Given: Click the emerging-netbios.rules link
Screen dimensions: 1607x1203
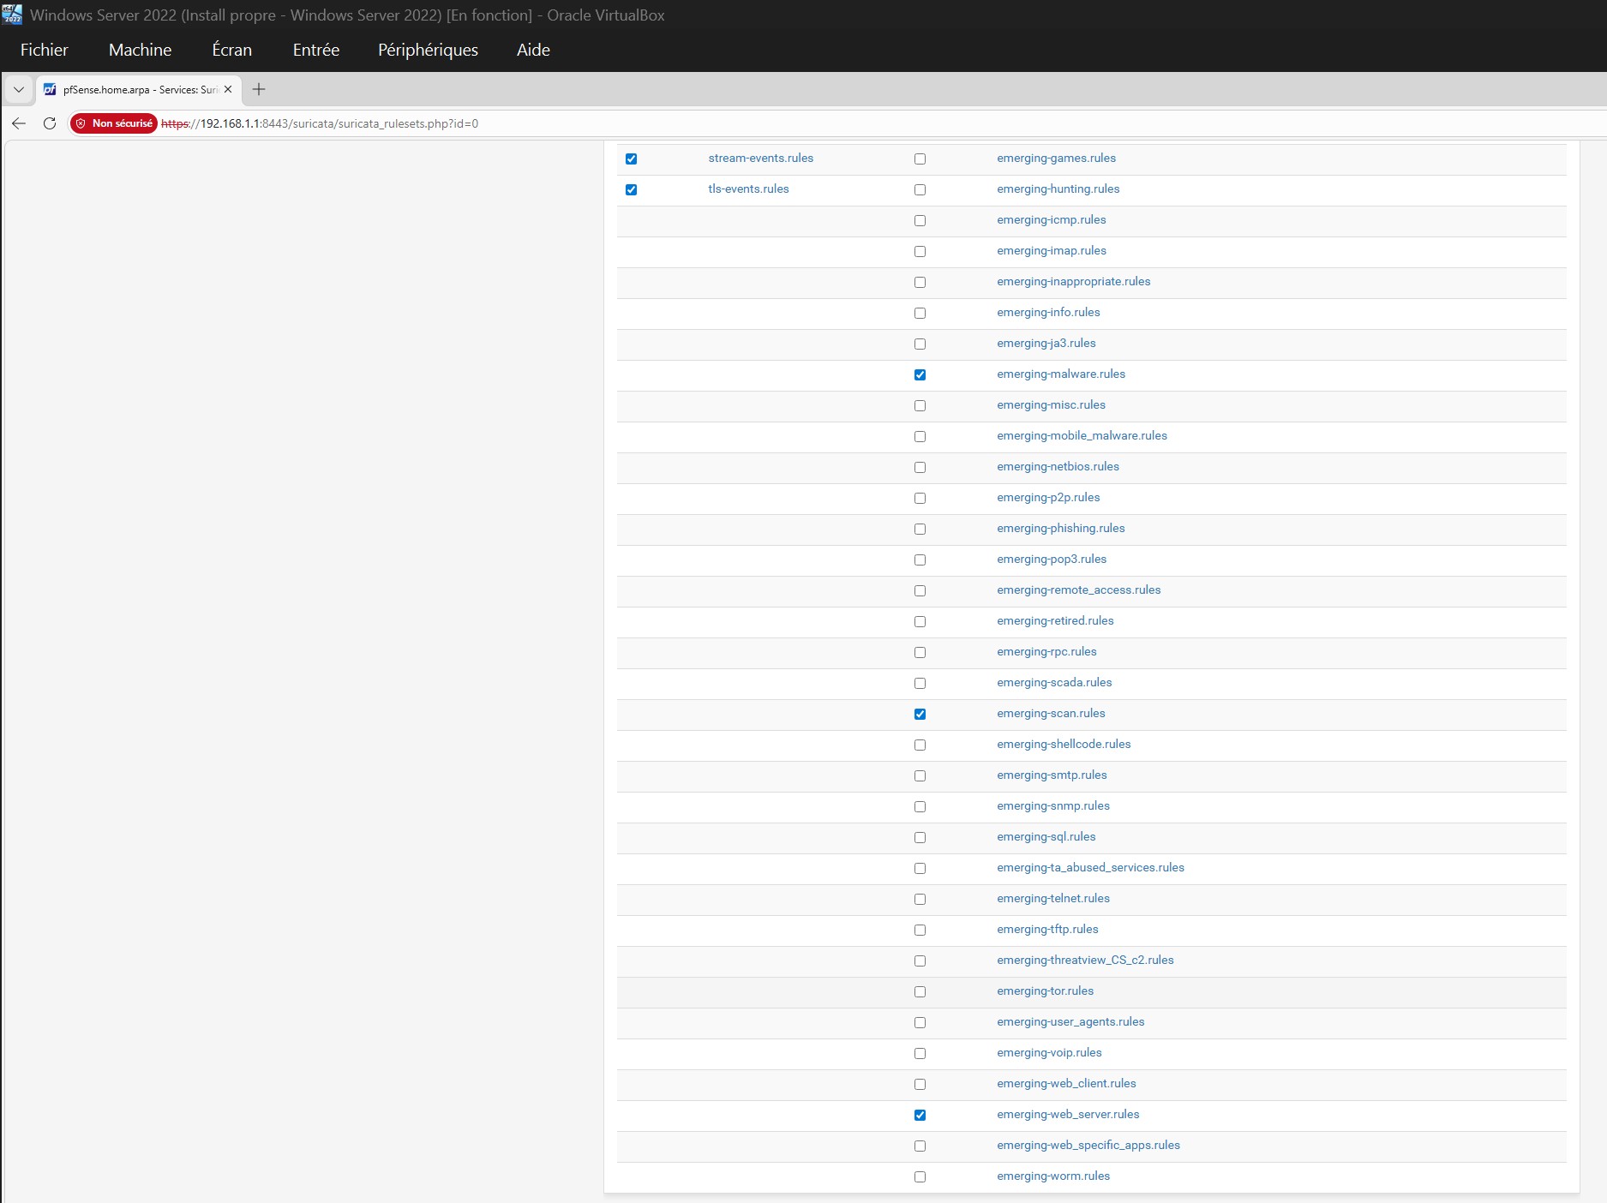Looking at the screenshot, I should [1058, 466].
